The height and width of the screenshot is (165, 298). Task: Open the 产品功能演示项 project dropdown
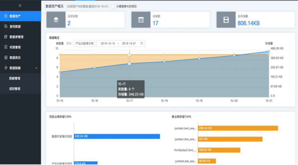point(84,44)
